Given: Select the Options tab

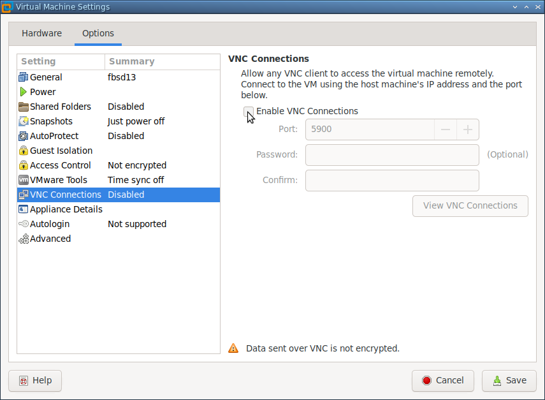Looking at the screenshot, I should pos(98,33).
